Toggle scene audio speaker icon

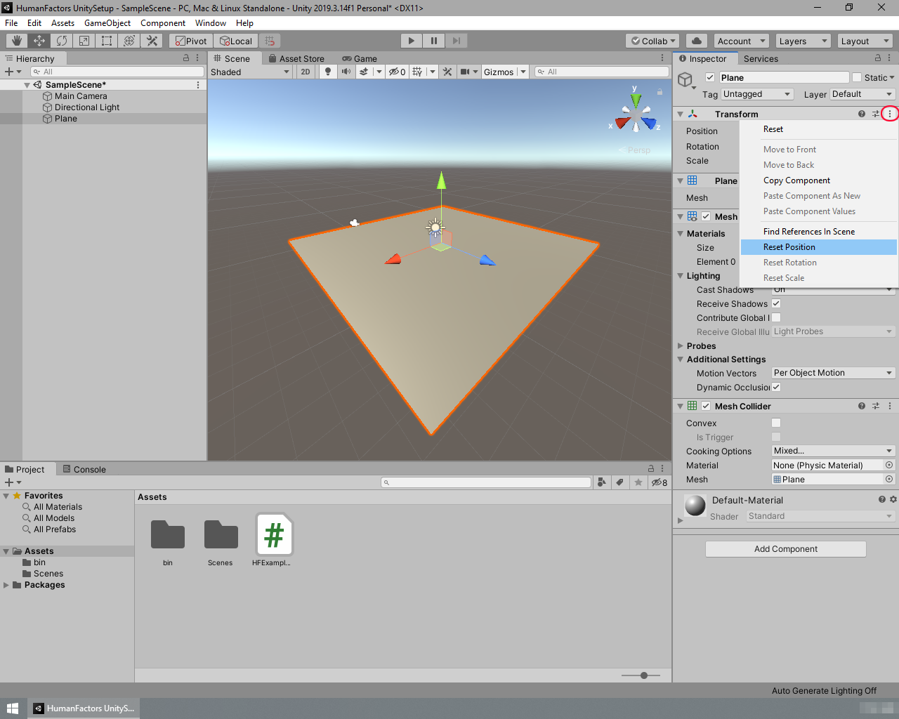346,72
